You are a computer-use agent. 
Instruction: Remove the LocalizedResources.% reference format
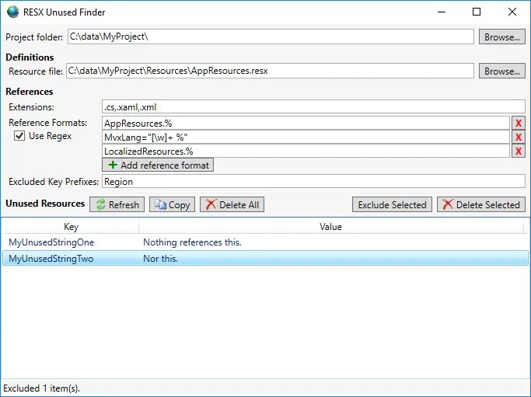click(518, 151)
